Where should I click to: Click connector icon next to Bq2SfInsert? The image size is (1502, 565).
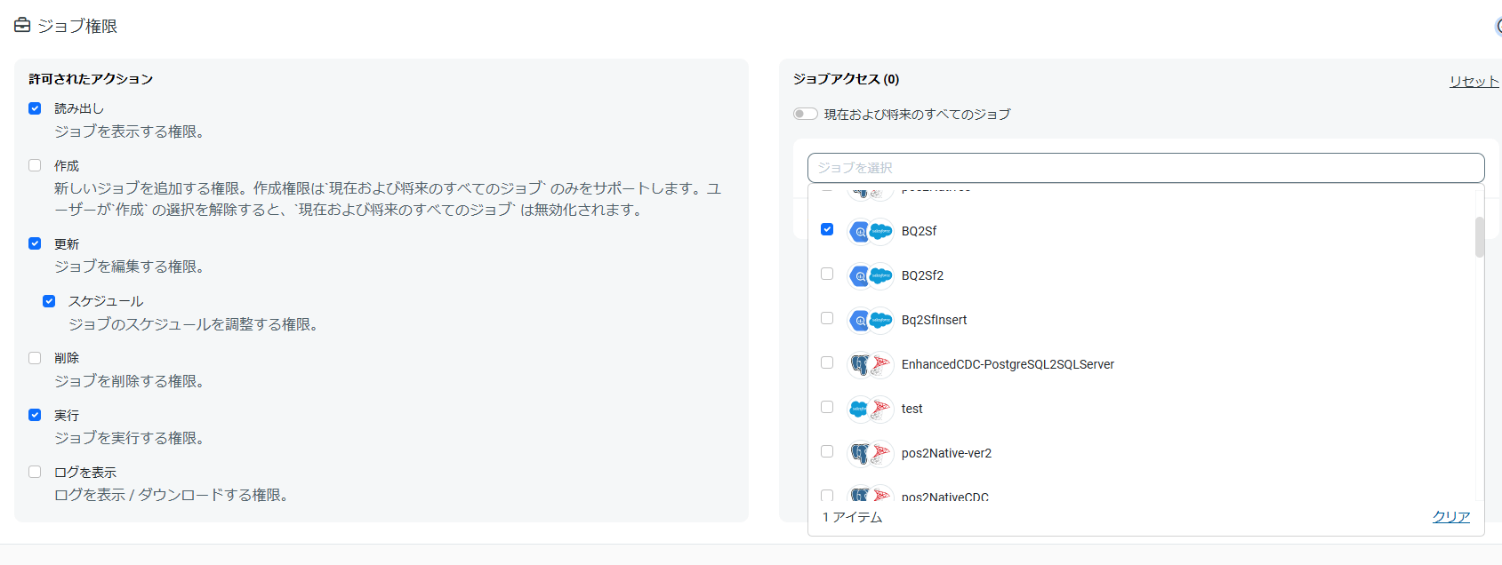click(870, 320)
